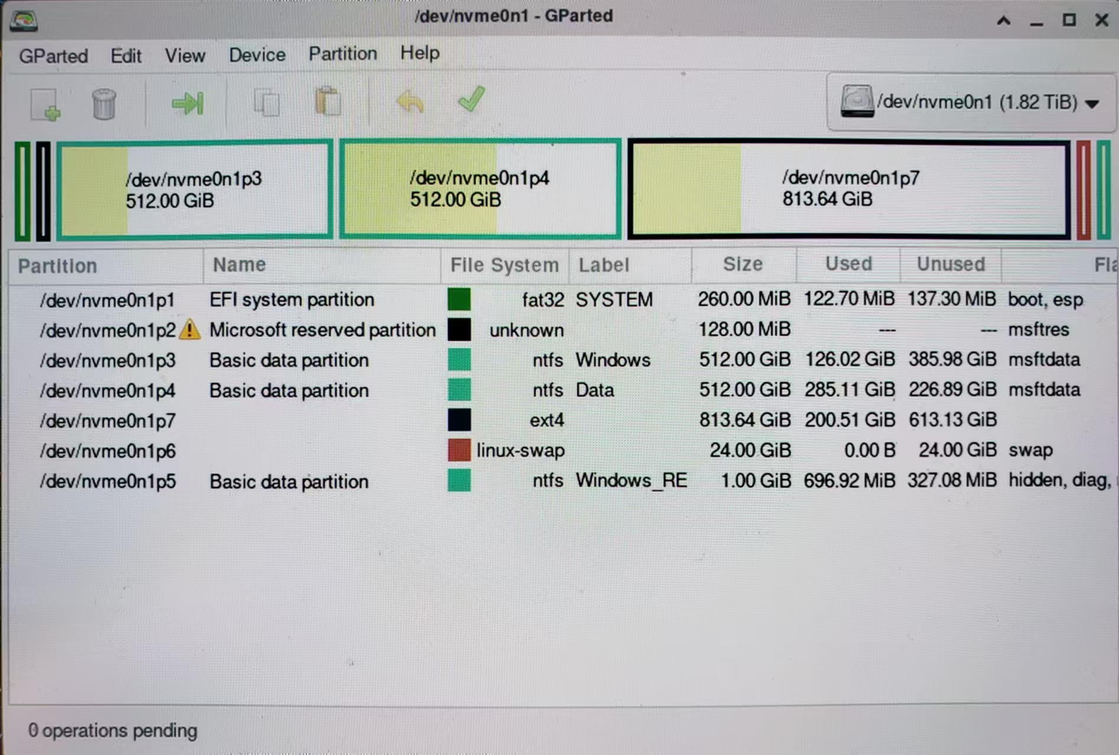
Task: Open the Help menu
Action: [419, 53]
